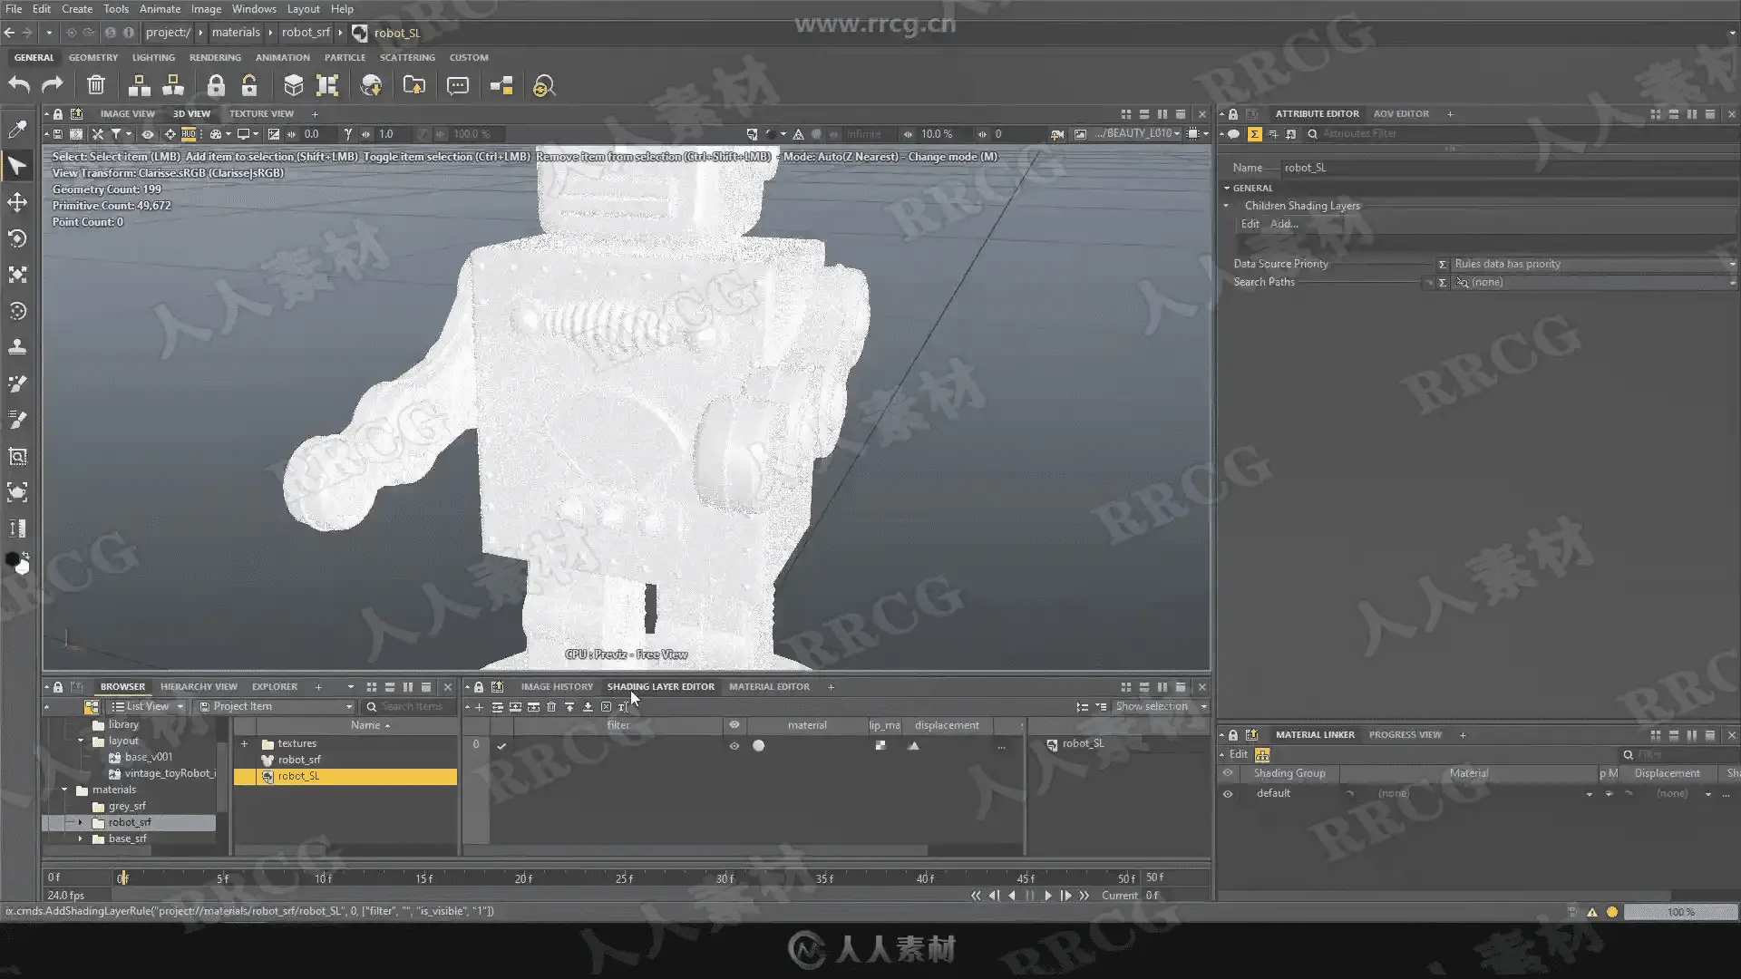This screenshot has width=1741, height=979.
Task: Click the trash delete icon in toolbar
Action: [x=95, y=85]
